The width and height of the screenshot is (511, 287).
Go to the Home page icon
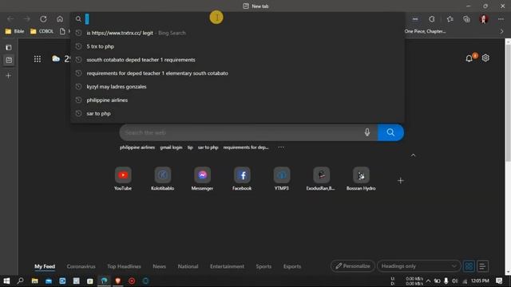tap(60, 19)
